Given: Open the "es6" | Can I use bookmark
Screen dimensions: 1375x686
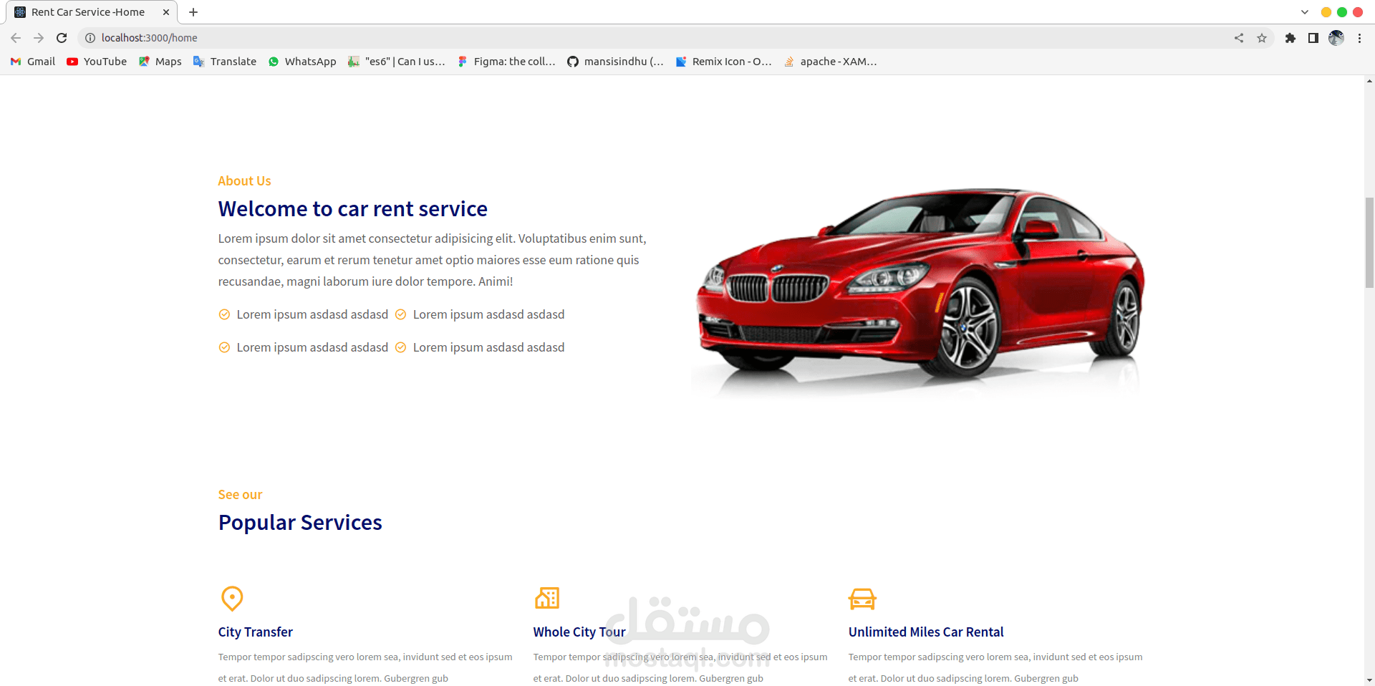Looking at the screenshot, I should point(397,62).
